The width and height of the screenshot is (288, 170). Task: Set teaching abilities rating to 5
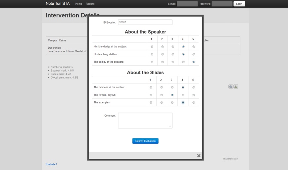194,54
